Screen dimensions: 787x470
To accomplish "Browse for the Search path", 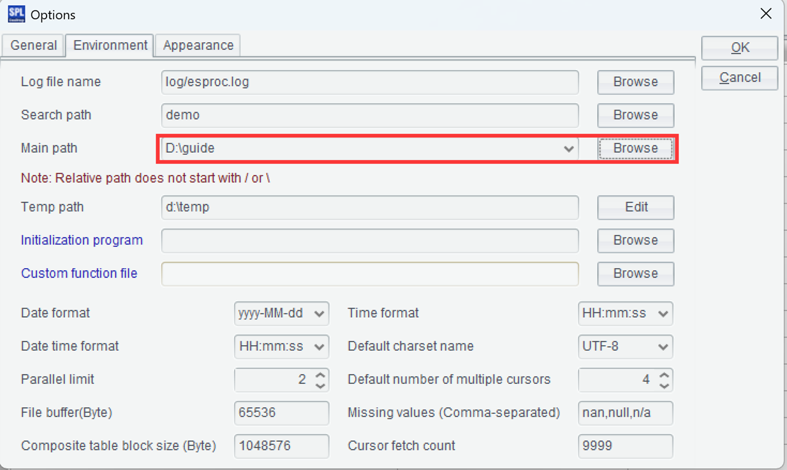I will [x=635, y=115].
